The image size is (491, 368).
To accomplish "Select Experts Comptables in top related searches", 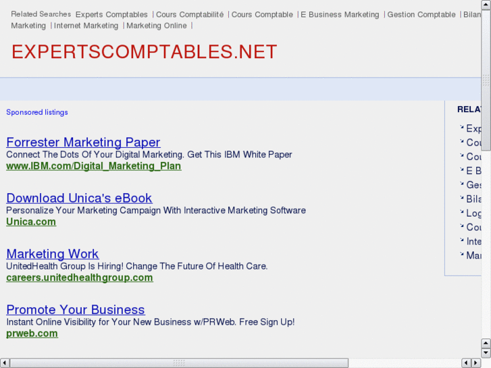I will (x=111, y=15).
